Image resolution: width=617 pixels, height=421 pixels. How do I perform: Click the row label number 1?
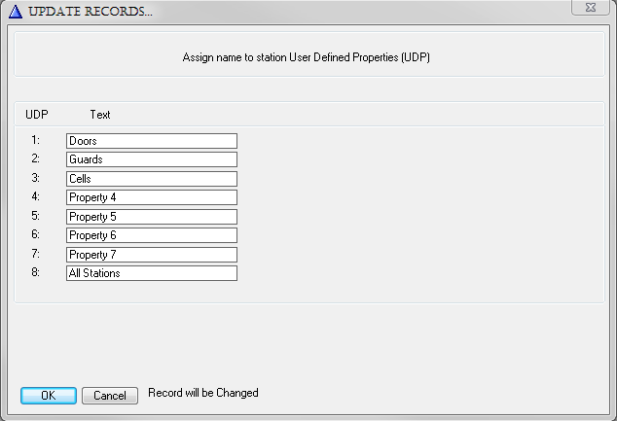coord(35,140)
